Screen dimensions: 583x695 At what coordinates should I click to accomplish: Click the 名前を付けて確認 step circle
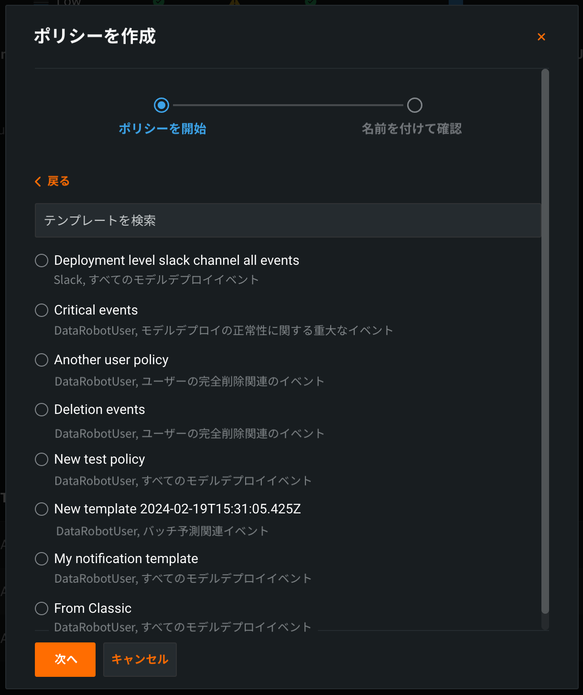click(x=414, y=105)
